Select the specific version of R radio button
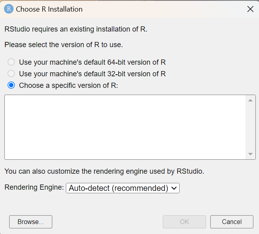The width and height of the screenshot is (259, 234). pos(12,85)
